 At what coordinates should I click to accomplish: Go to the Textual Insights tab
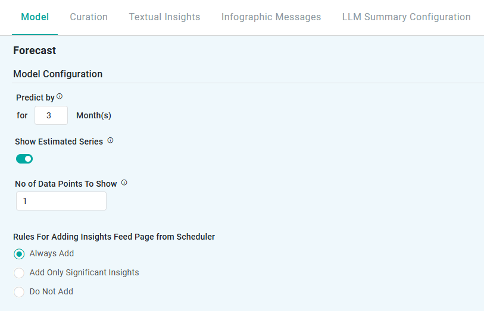coord(164,17)
